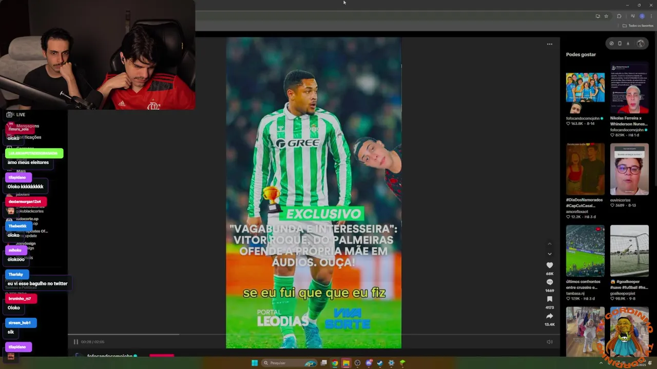Click the 'Oloko kkkkkkkkk' chat message
Image resolution: width=657 pixels, height=369 pixels.
point(26,187)
